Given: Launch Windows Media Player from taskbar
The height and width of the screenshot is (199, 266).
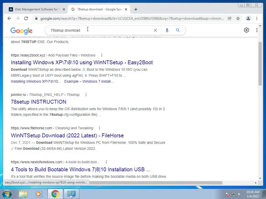Looking at the screenshot, I should tap(39, 194).
